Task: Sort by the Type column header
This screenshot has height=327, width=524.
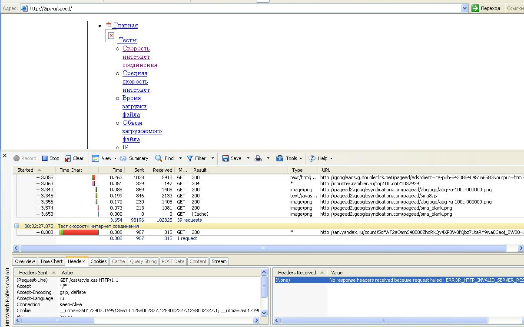Action: tap(303, 170)
